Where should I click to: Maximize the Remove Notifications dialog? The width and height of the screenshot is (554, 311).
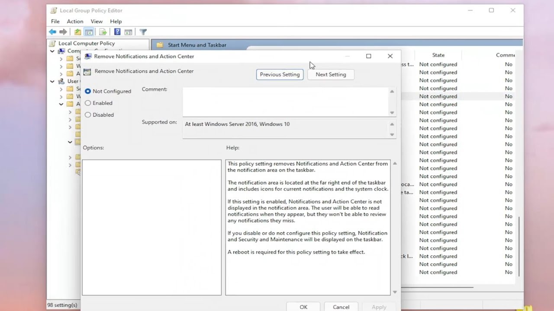[x=369, y=56]
